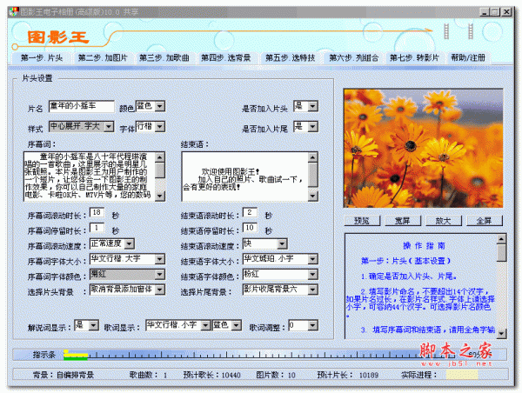Viewport: 522px width, 393px height.
Task: Click the 片名 text field
Action: [x=82, y=106]
